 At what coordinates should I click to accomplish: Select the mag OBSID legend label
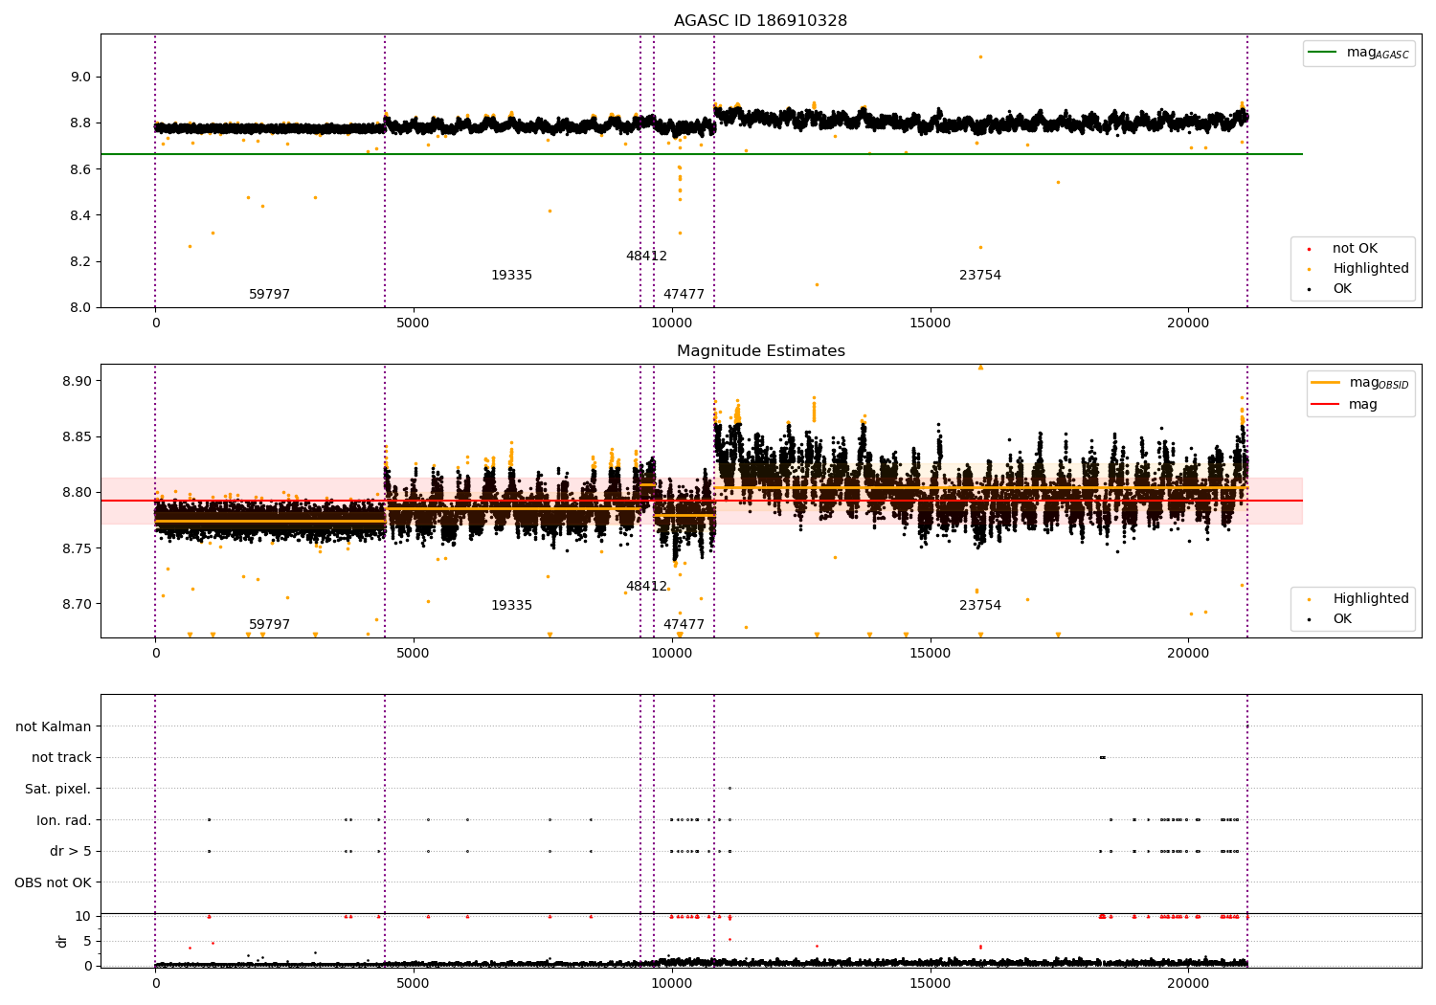(x=1379, y=383)
